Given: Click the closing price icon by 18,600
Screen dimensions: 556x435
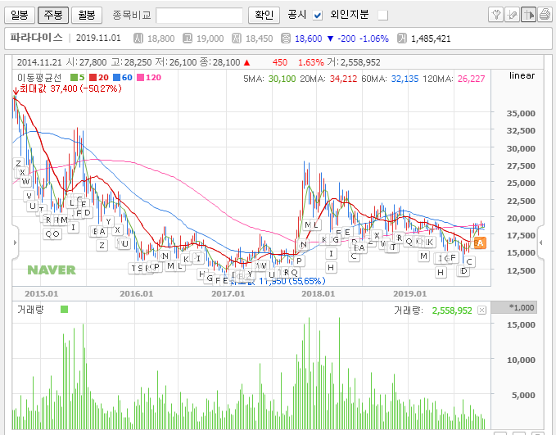Looking at the screenshot, I should [286, 39].
